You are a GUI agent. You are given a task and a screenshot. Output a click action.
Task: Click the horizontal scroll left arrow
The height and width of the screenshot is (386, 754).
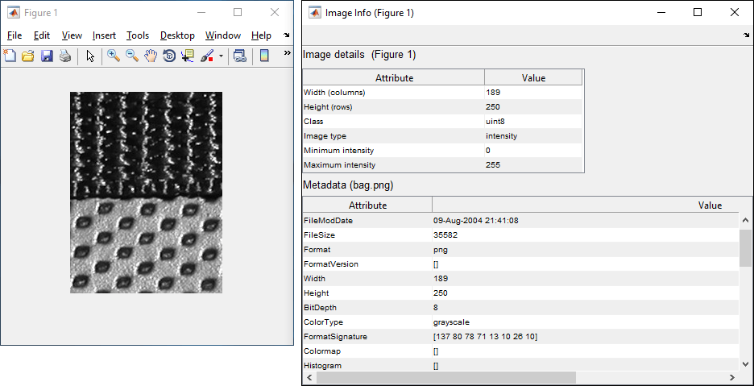point(309,378)
